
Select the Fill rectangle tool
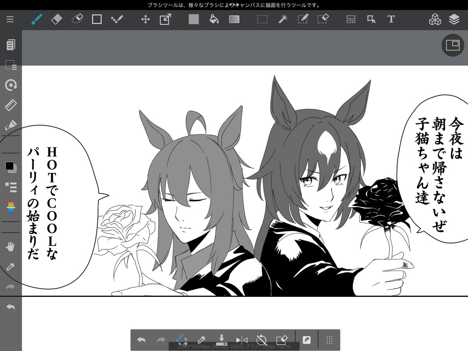click(x=194, y=19)
